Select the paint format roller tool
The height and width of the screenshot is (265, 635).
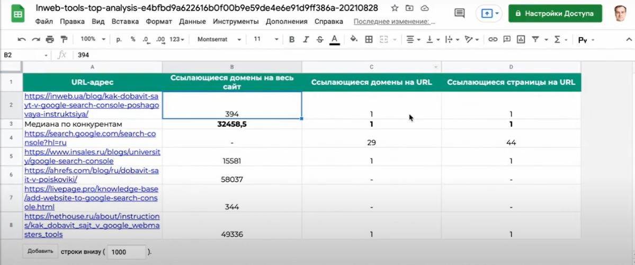tap(64, 39)
